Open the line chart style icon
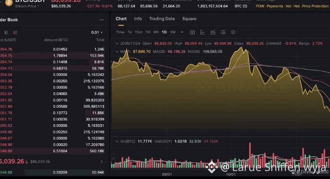Viewport: 330px width, 179px height. pos(203,32)
